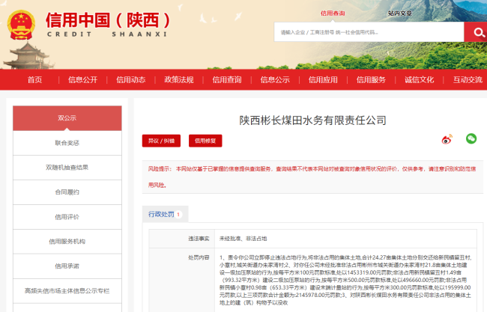Select 双随机抽查结果 in the sidebar
This screenshot has height=312, width=487.
click(67, 168)
